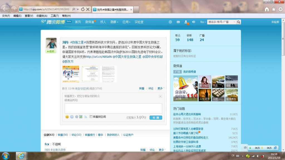The width and height of the screenshot is (285, 160).
Task: Click the +收听 follow button
Action: click(51, 51)
